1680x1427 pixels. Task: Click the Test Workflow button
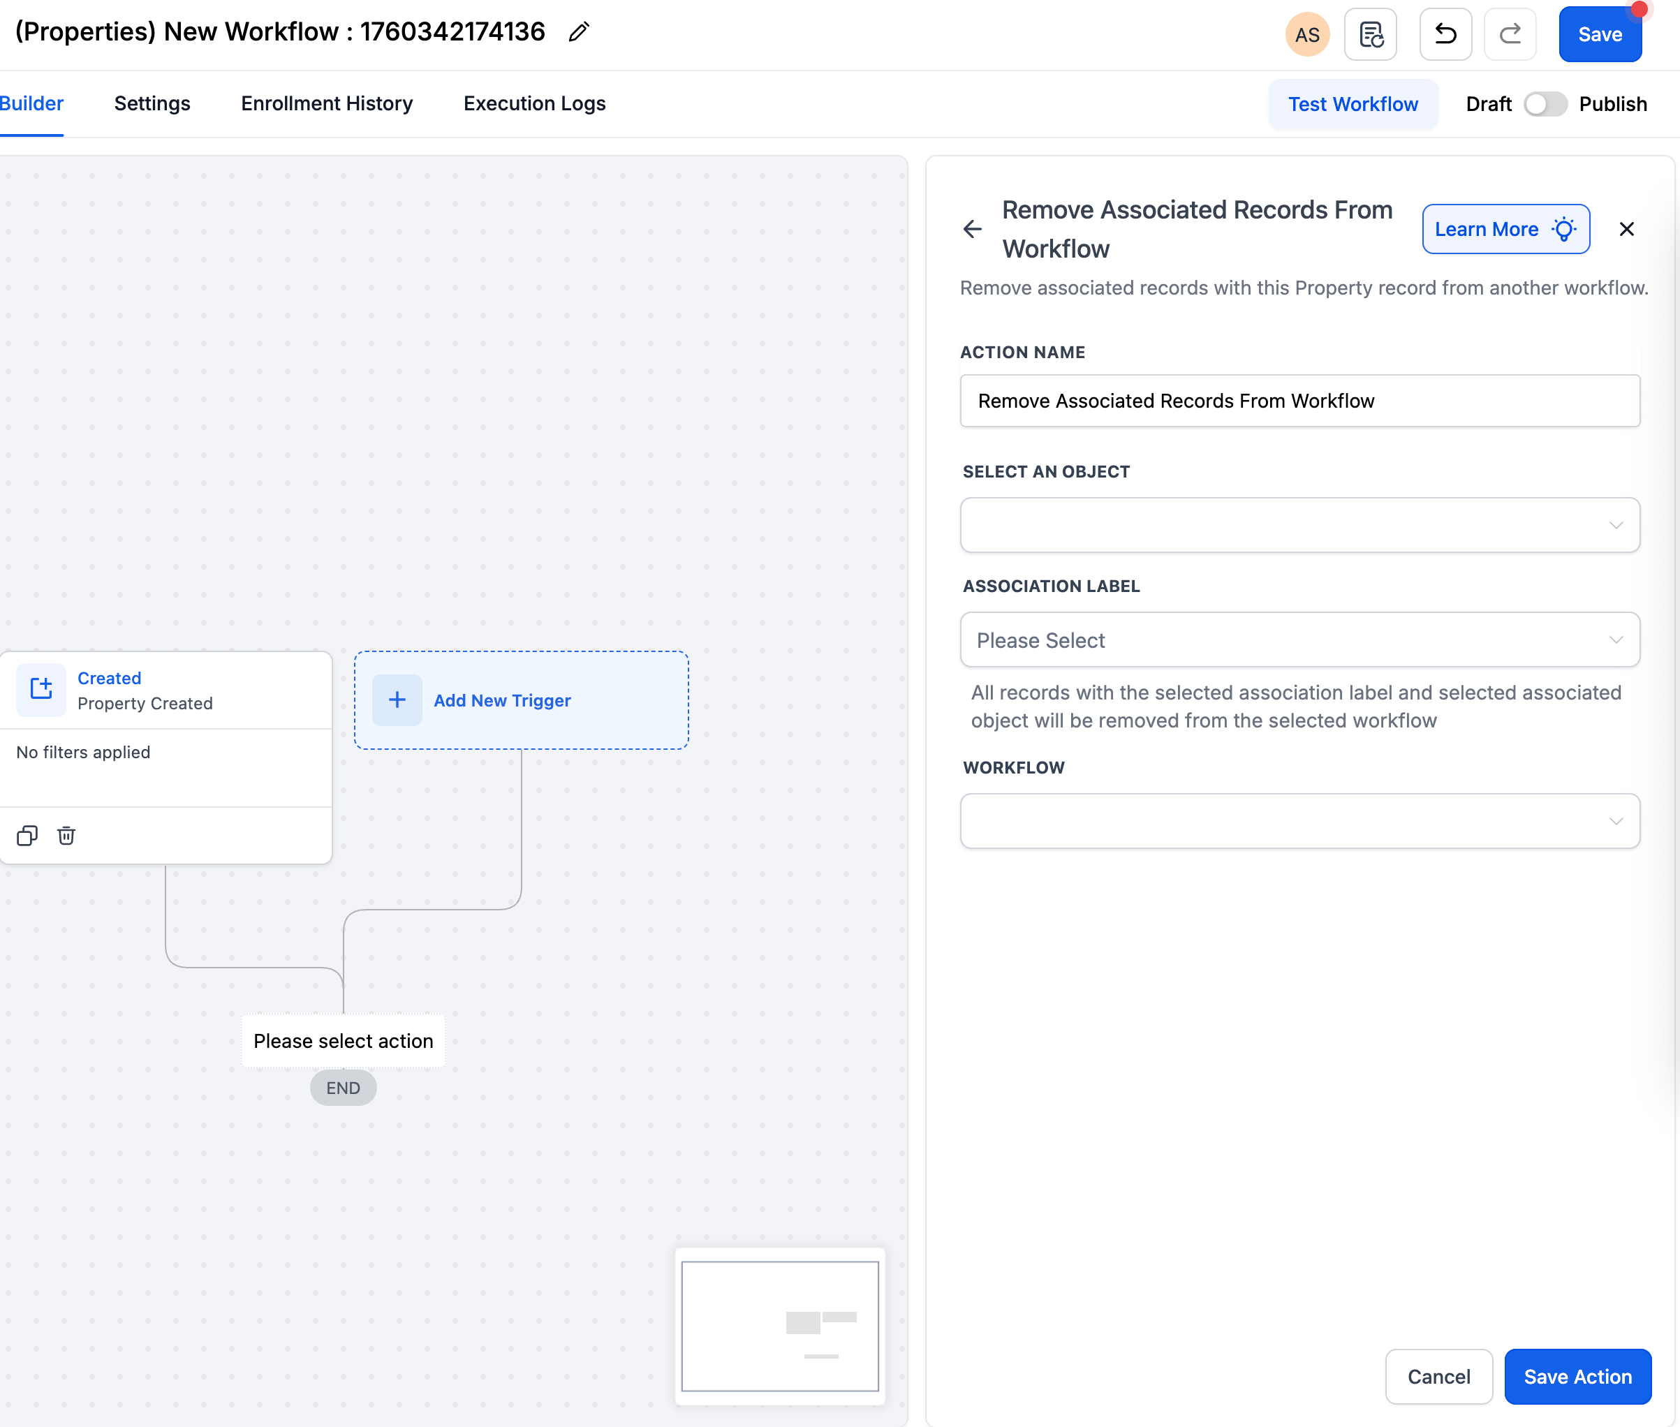pyautogui.click(x=1353, y=104)
